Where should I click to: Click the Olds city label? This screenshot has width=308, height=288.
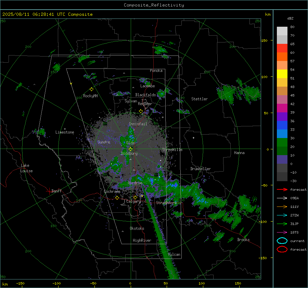click(x=130, y=143)
